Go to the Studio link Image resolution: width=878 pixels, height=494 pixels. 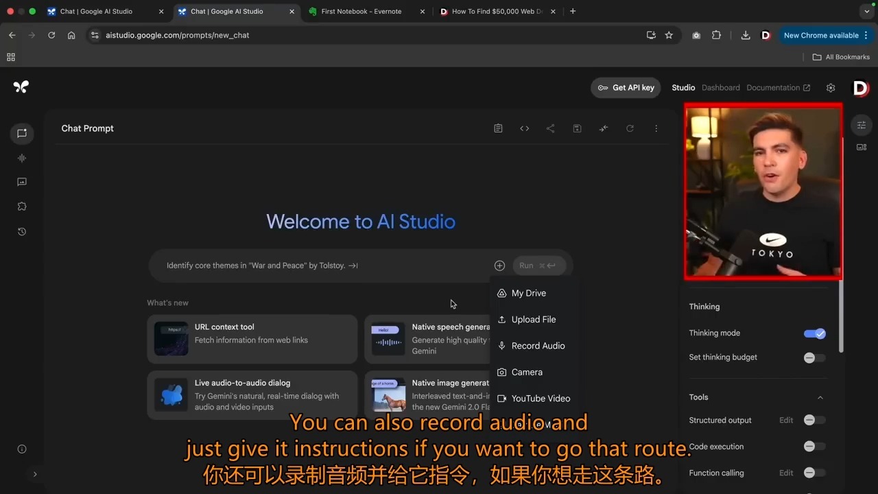[x=683, y=88]
